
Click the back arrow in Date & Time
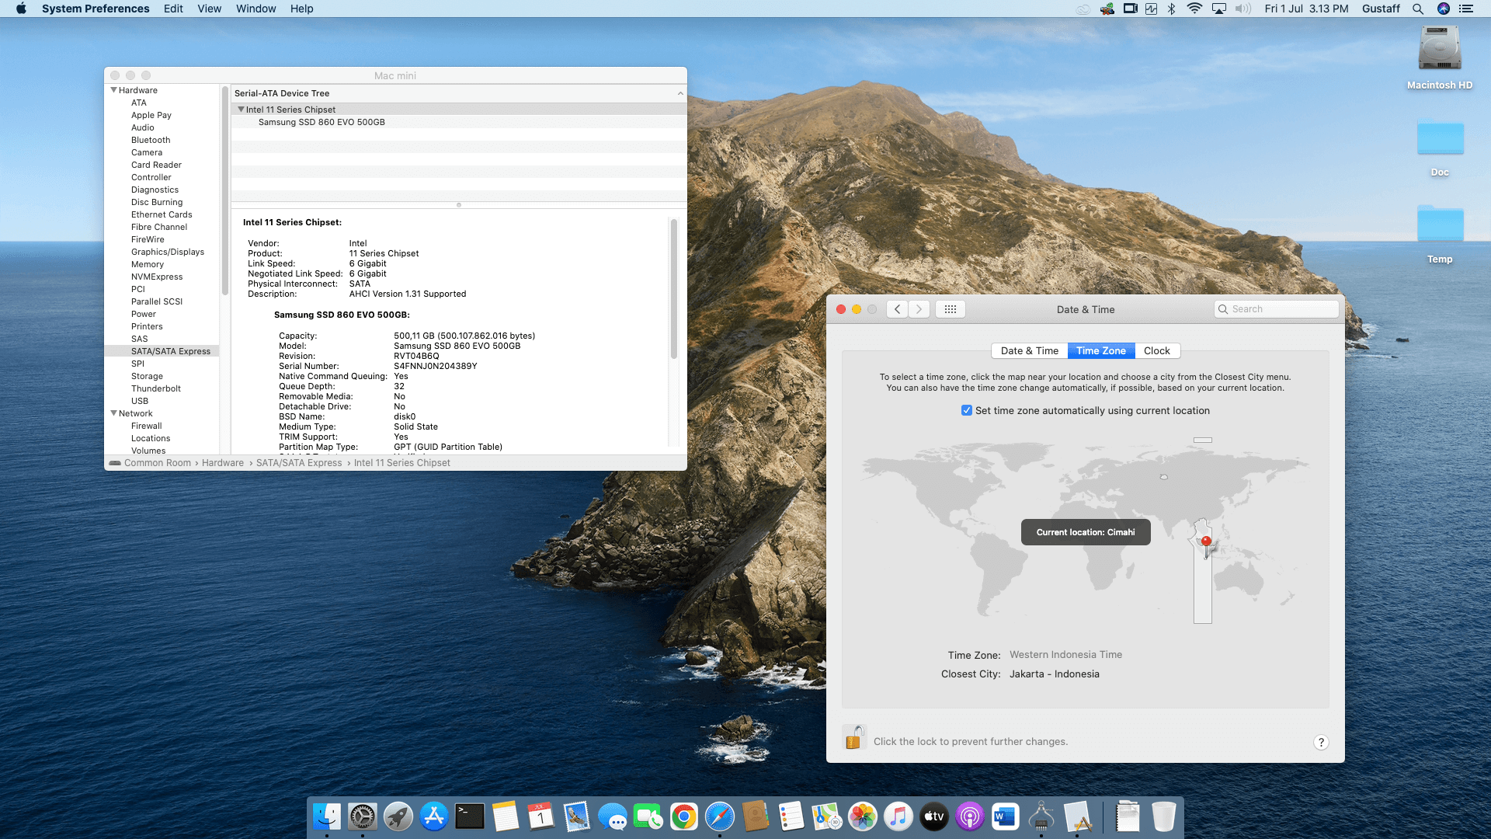pyautogui.click(x=897, y=308)
